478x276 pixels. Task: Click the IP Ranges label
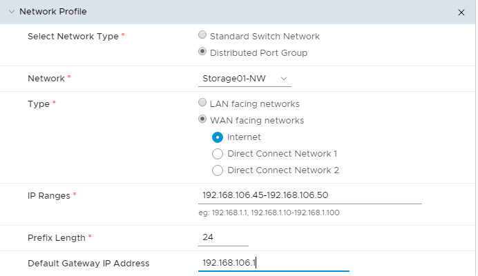[48, 195]
